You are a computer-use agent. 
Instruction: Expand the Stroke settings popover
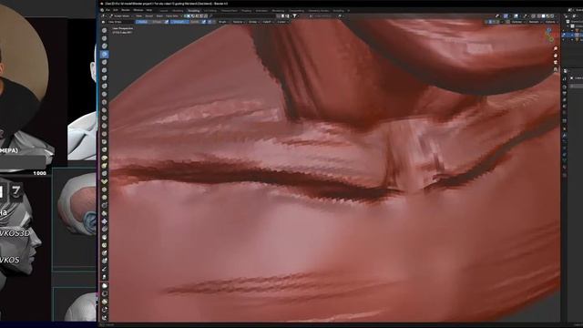[253, 22]
